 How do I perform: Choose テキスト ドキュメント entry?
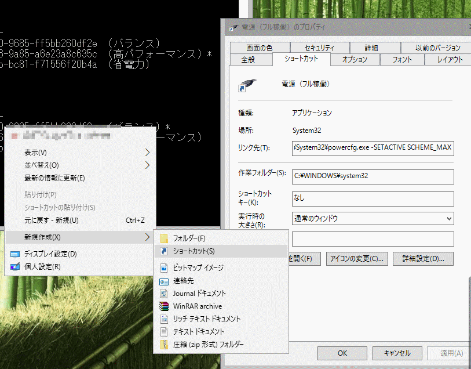(x=221, y=332)
